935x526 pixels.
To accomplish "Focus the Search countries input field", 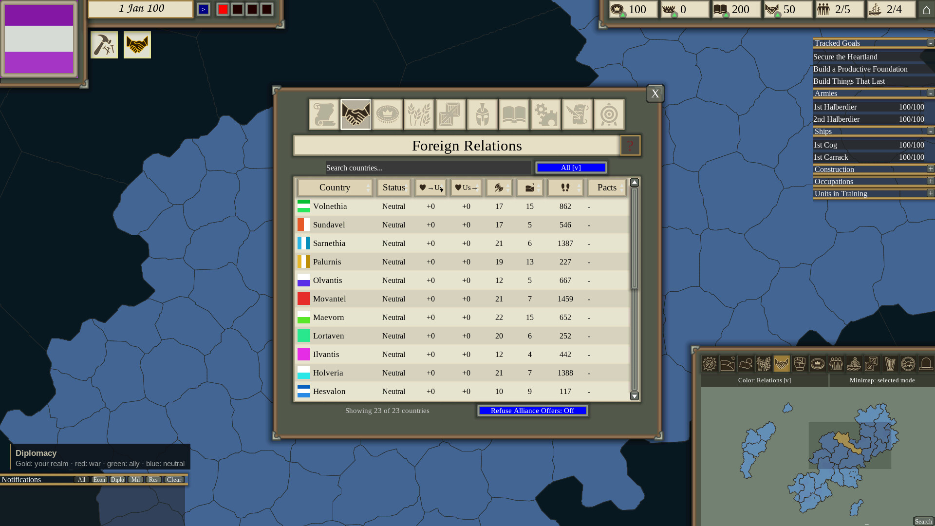I will coord(429,168).
